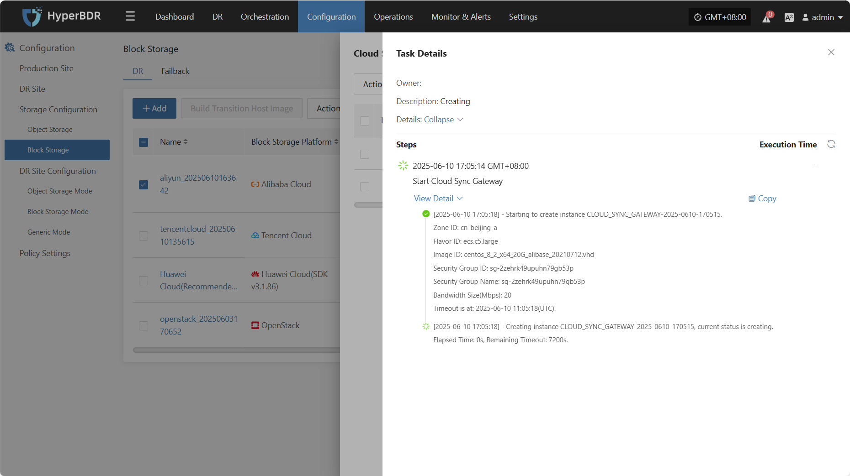Click the language translate icon
Screen dimensions: 850x476
click(789, 17)
